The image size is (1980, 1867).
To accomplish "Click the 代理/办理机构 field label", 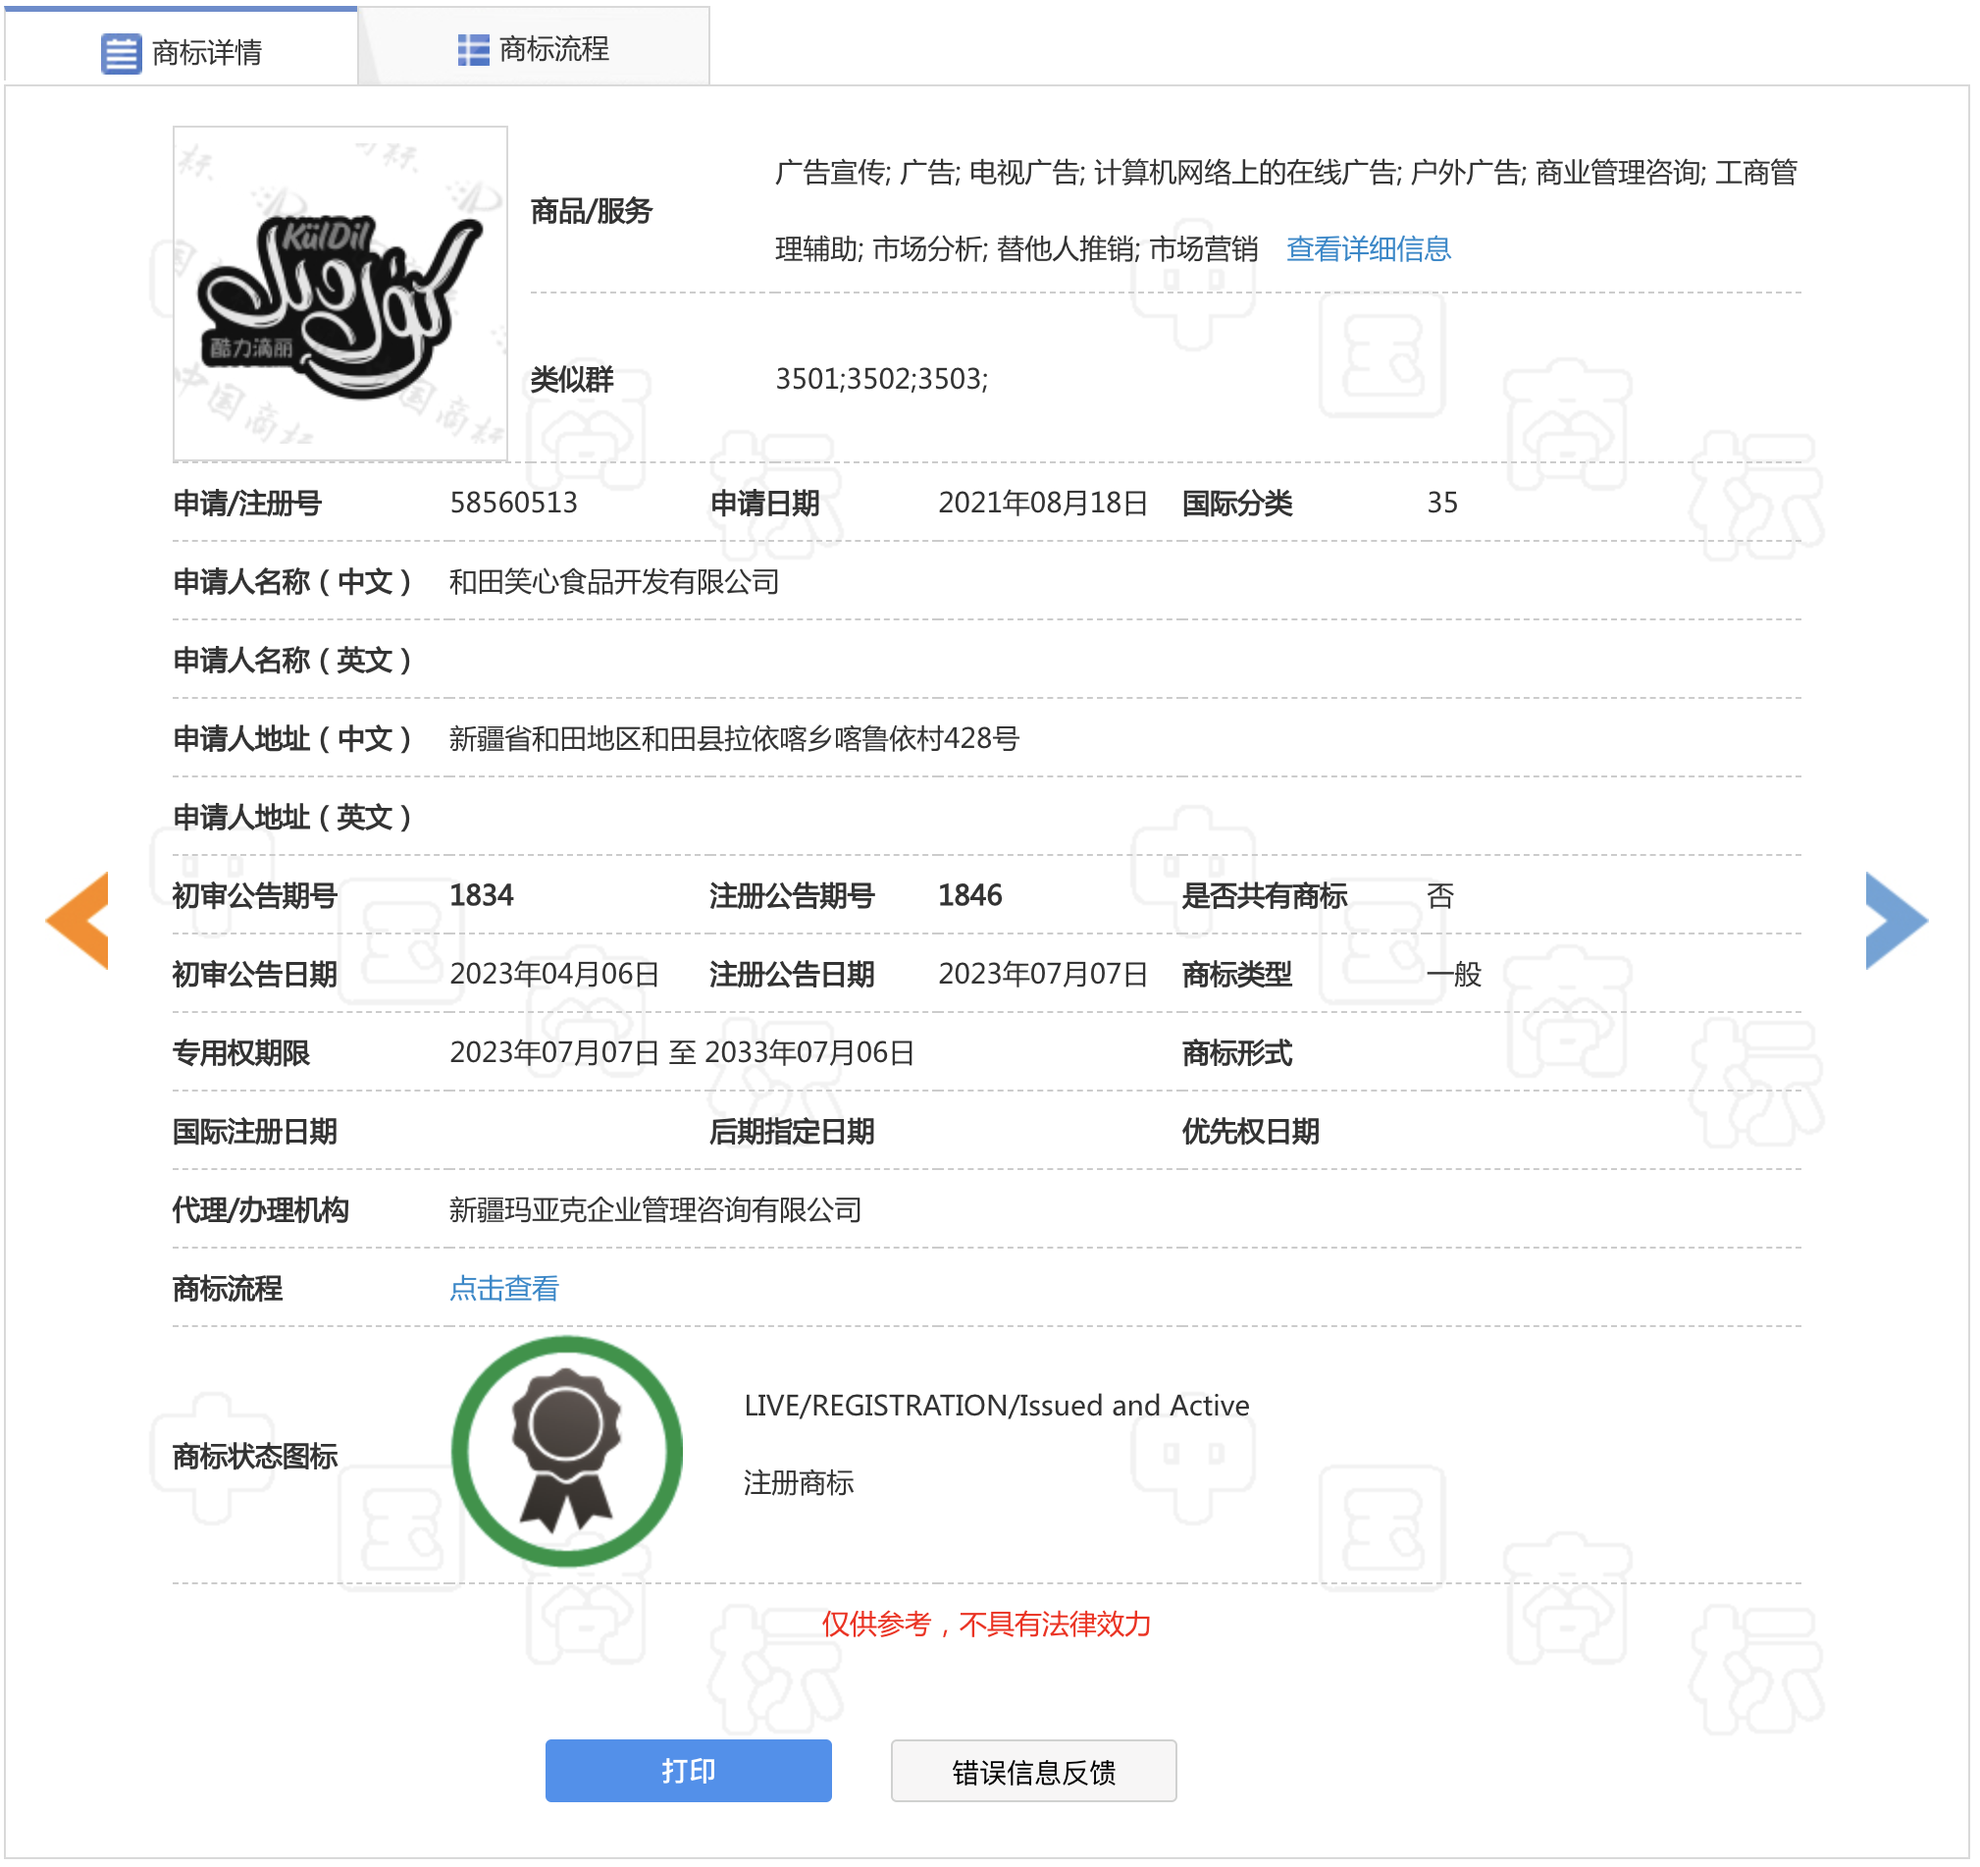I will point(261,1210).
